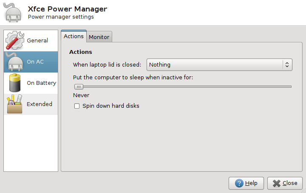Click the Extended toolbox icon

click(15, 104)
